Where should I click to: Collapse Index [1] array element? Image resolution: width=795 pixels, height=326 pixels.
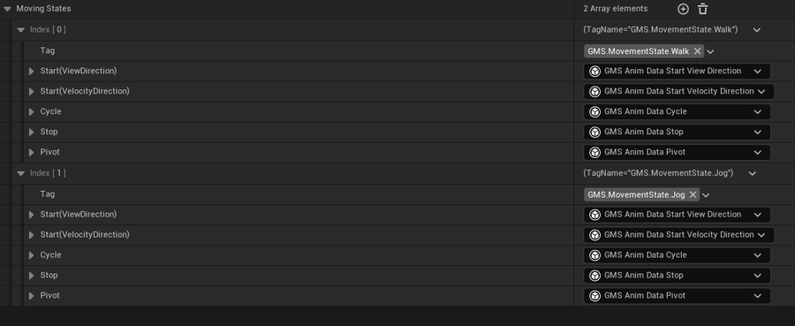coord(21,173)
